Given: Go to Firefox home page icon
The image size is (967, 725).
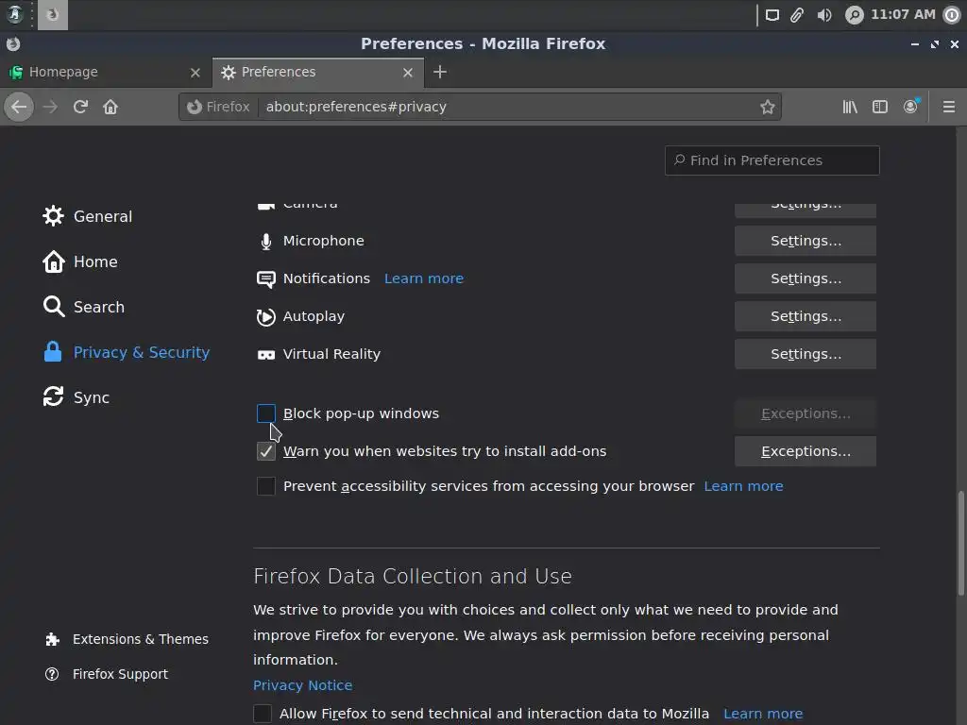Looking at the screenshot, I should click(110, 107).
